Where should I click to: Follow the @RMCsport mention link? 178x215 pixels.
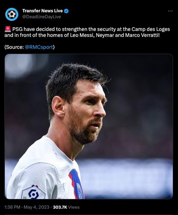(x=39, y=47)
